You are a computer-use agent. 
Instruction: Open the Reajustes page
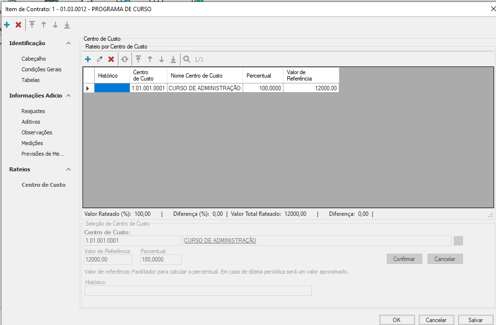(33, 111)
